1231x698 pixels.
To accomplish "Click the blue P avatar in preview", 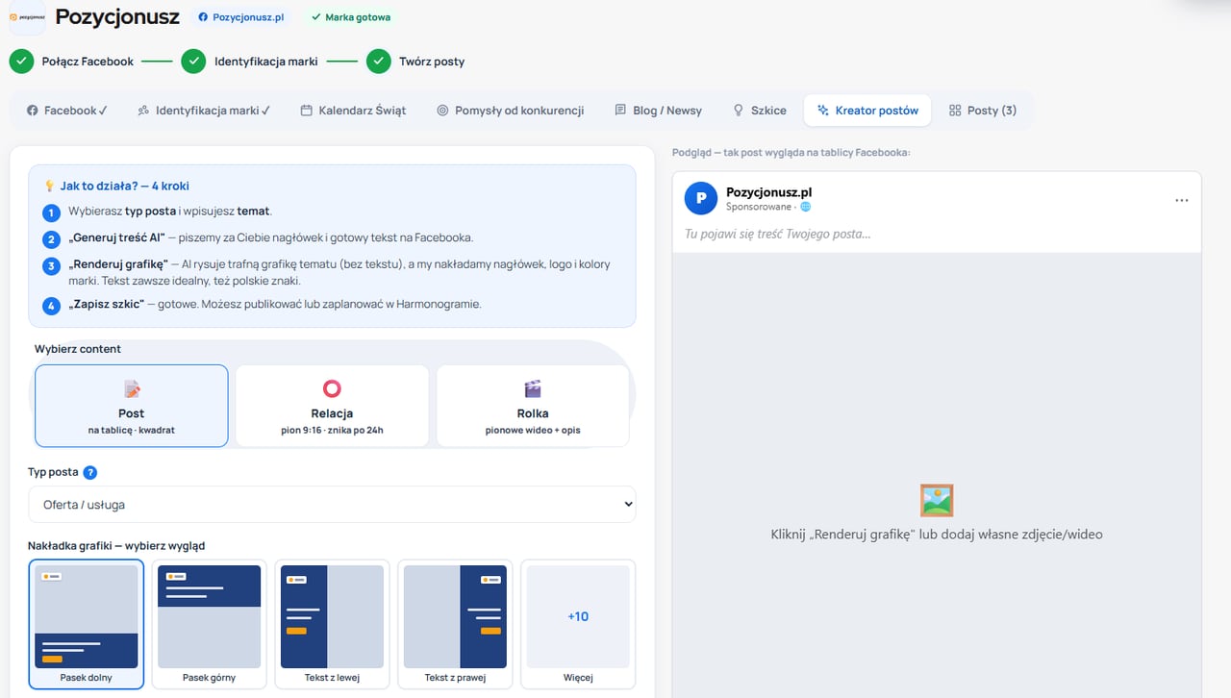I will point(701,198).
